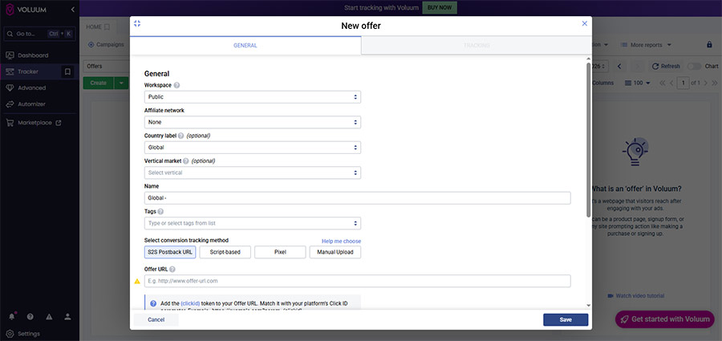This screenshot has width=722, height=341.
Task: Switch to the Tracking tab
Action: [477, 46]
